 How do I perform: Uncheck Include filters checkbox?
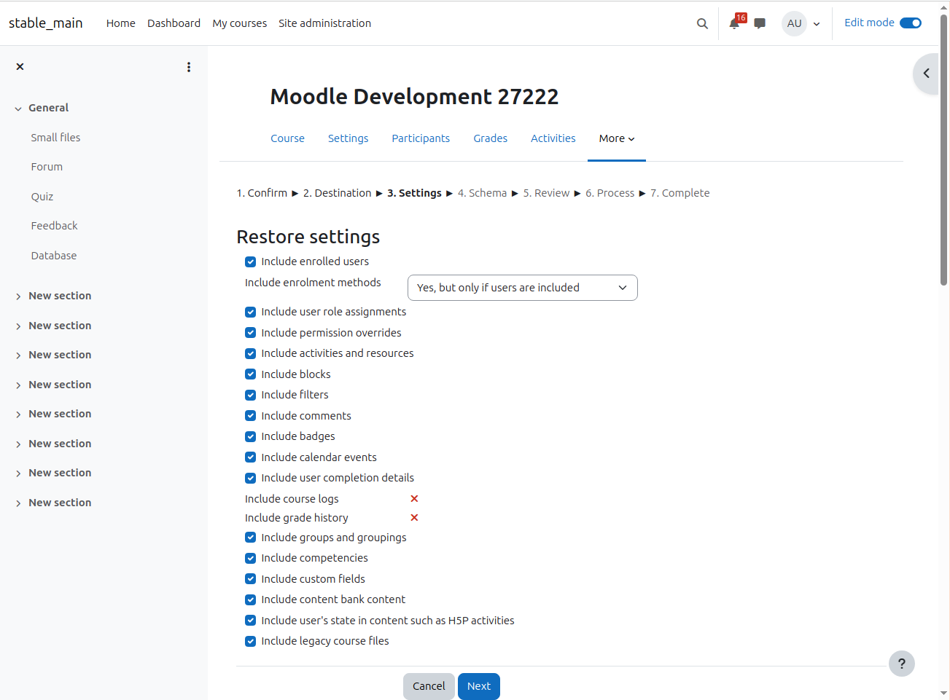point(250,395)
